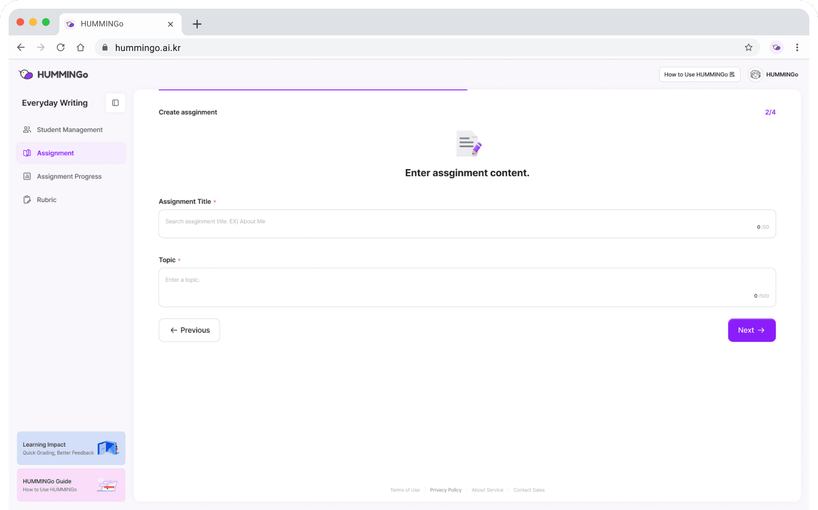This screenshot has height=510, width=818.
Task: Click the HUMMINGo logo in header
Action: [x=53, y=74]
